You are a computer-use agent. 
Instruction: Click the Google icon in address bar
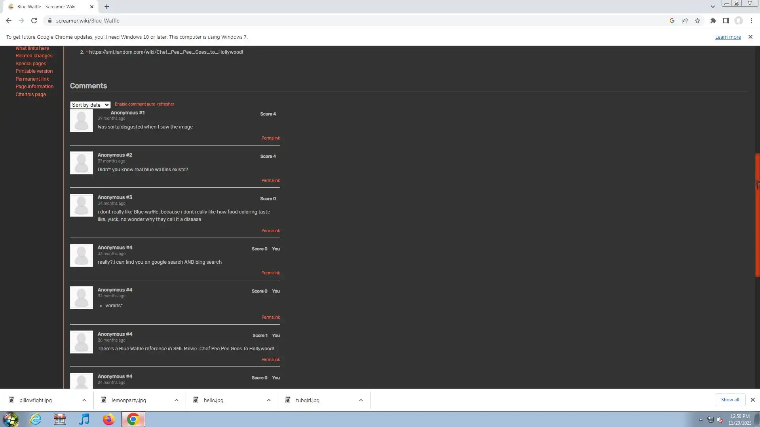point(672,21)
